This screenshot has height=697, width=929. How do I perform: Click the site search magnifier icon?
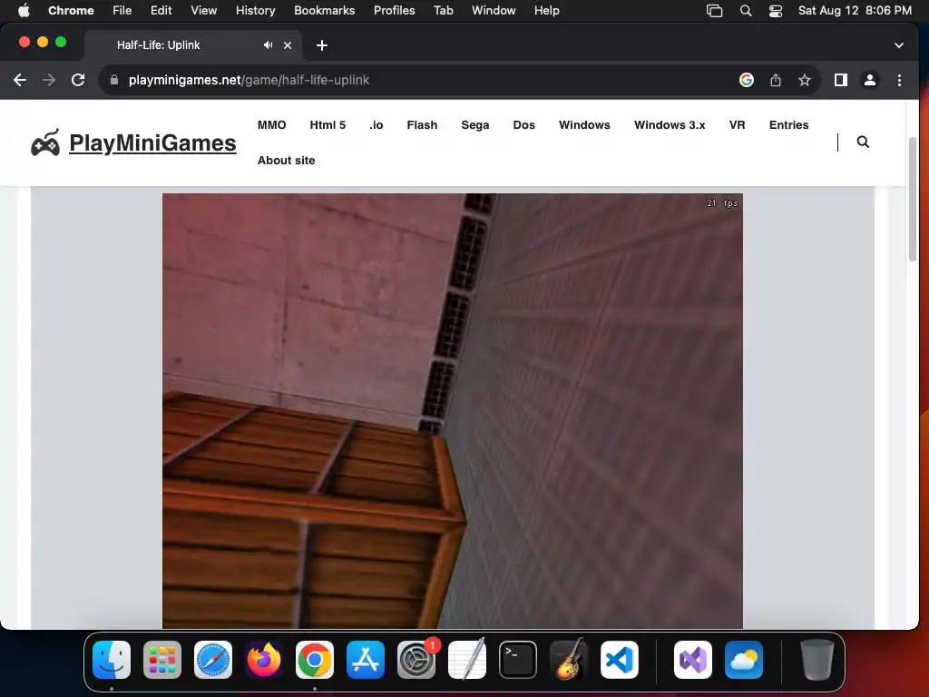coord(864,142)
